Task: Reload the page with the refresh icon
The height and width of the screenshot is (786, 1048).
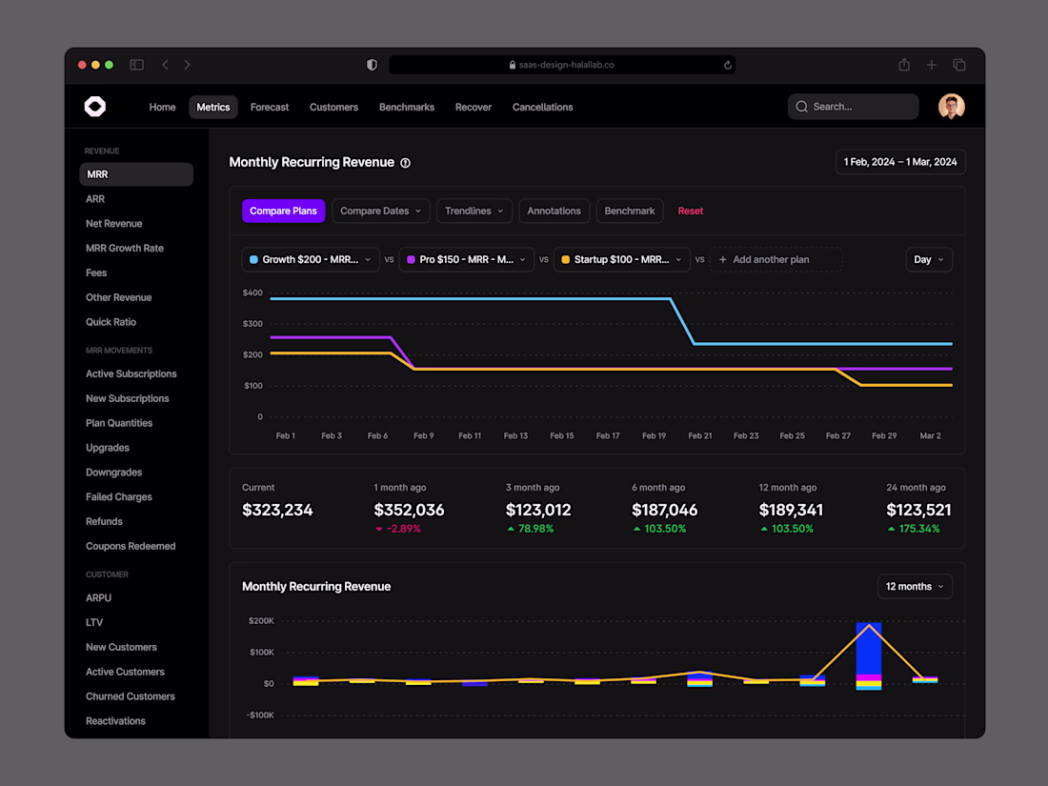Action: pyautogui.click(x=727, y=65)
